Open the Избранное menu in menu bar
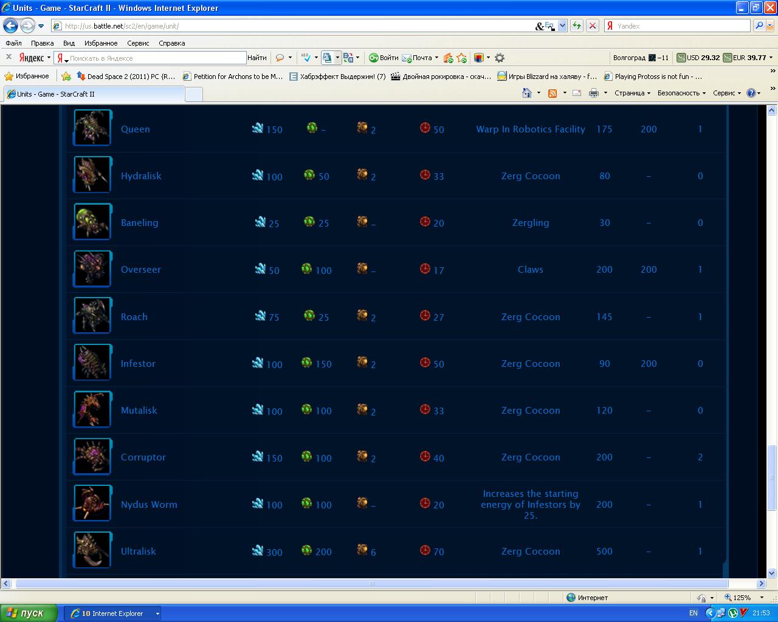Viewport: 778px width, 622px height. [101, 43]
